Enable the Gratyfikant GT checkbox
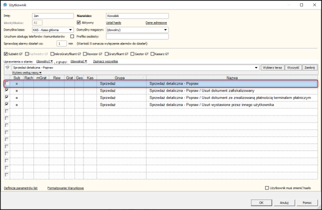The image size is (322, 210). click(106, 54)
